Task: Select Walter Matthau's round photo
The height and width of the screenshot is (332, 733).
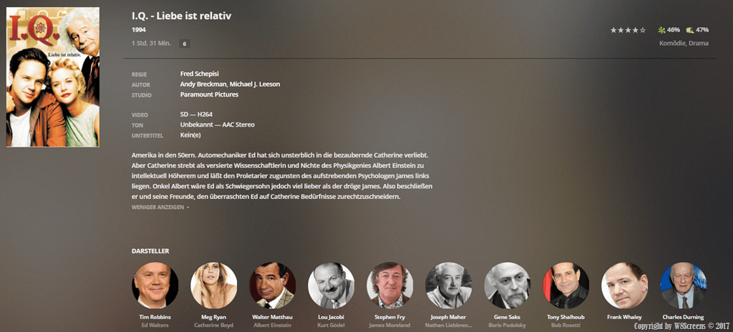Action: pos(273,285)
